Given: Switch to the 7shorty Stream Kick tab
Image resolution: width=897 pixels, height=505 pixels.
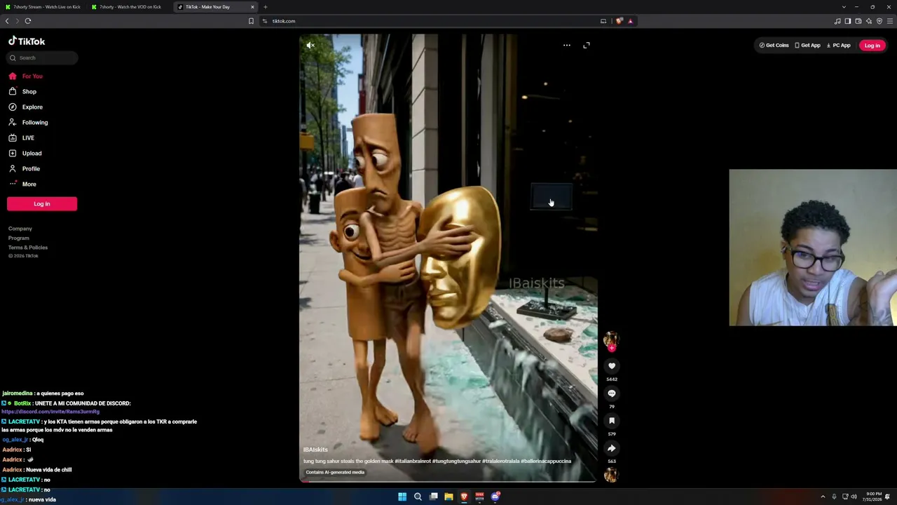Looking at the screenshot, I should pos(43,7).
